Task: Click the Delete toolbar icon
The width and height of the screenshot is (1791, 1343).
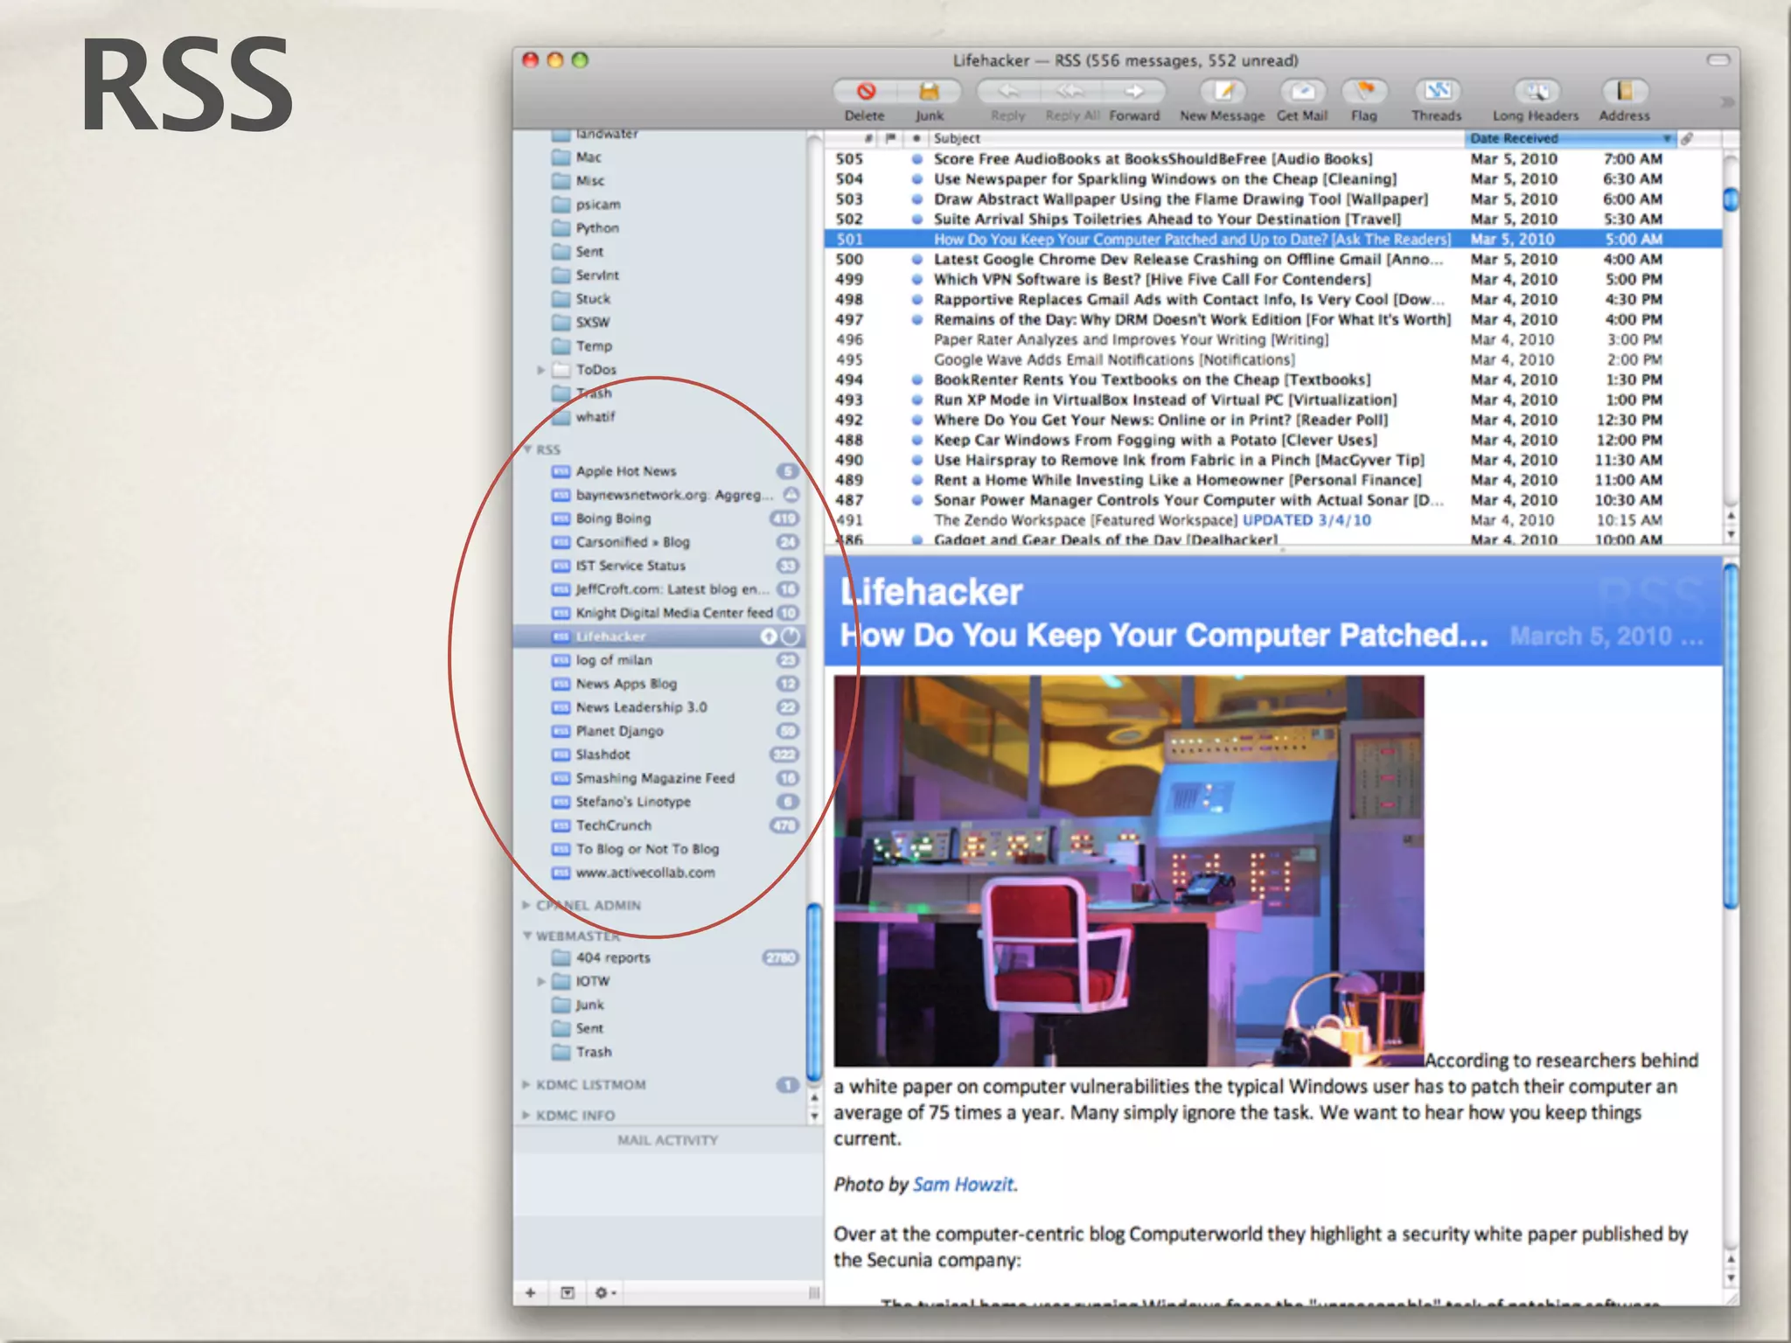Action: (865, 92)
